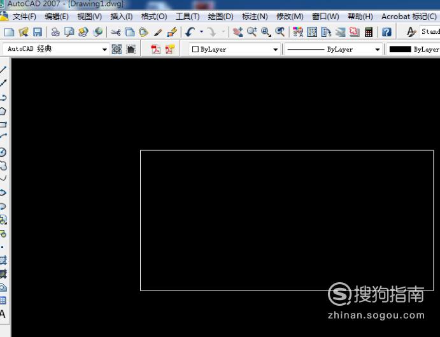
Task: Select the Construction Line tool
Action: tap(3, 83)
